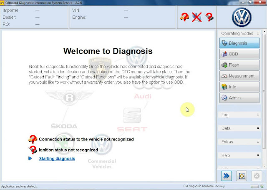Open Flash operating mode
The height and width of the screenshot is (190, 267).
[x=239, y=65]
